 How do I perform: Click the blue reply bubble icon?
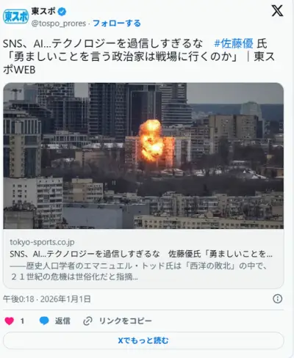(x=44, y=321)
